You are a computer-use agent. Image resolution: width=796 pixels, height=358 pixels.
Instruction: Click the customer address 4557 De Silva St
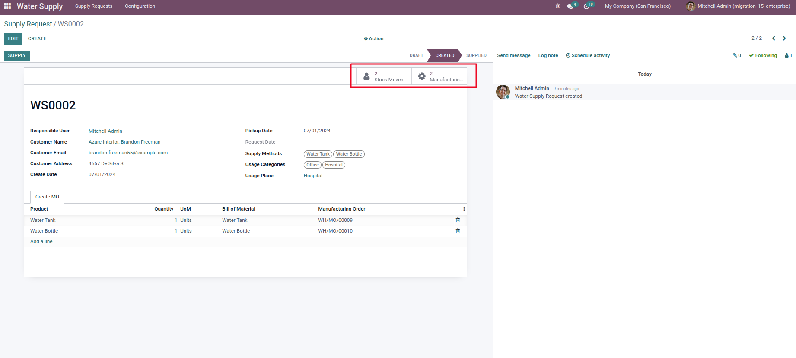pyautogui.click(x=107, y=163)
